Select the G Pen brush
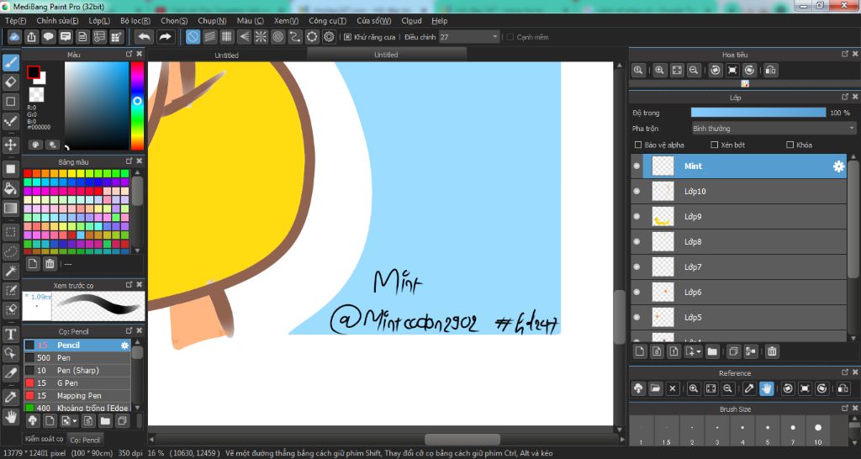 77,383
